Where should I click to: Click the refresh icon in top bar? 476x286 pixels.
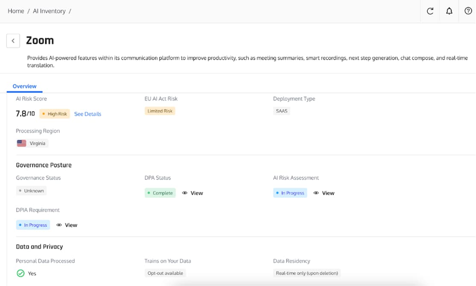coord(430,11)
